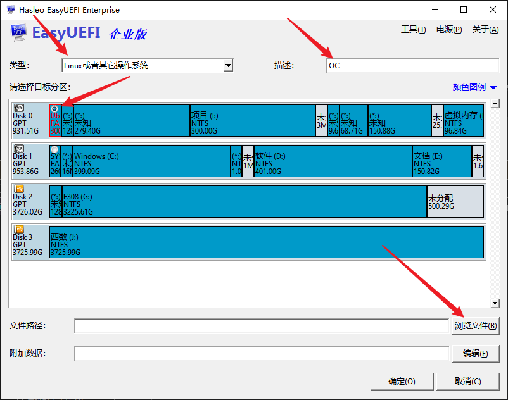Click the 浏览文件(B) button

click(x=476, y=325)
